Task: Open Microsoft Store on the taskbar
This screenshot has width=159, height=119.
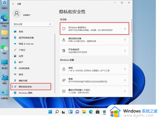Action: [x=98, y=112]
